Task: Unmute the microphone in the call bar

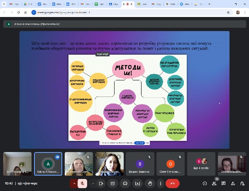Action: [83, 183]
